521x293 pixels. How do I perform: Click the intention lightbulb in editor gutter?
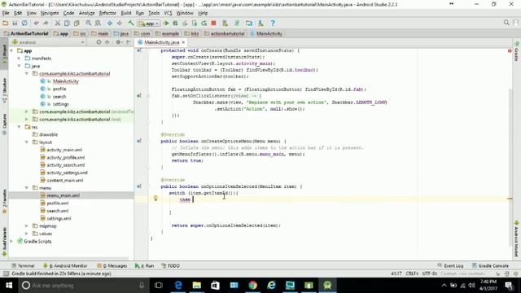155,199
